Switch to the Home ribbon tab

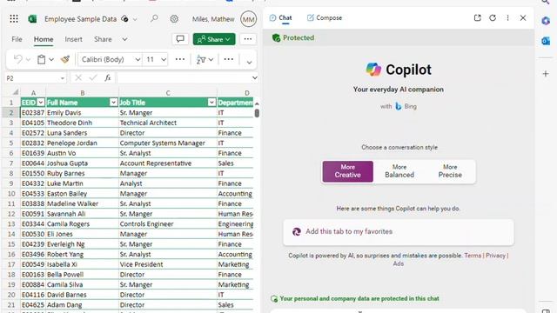tap(44, 39)
